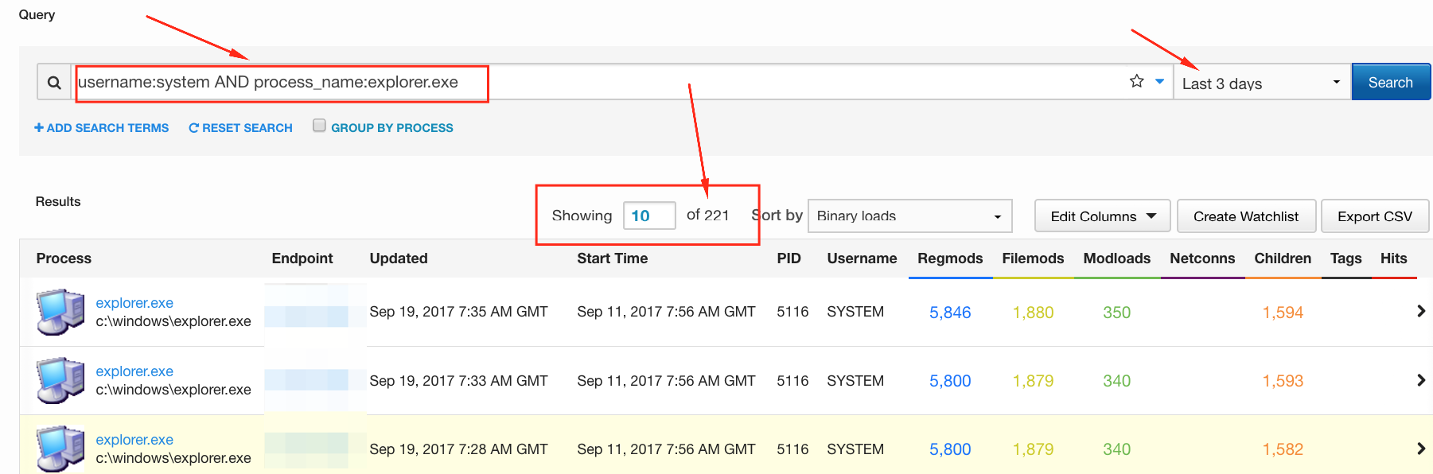1433x474 pixels.
Task: Sort by the Regmods column header
Action: click(949, 258)
